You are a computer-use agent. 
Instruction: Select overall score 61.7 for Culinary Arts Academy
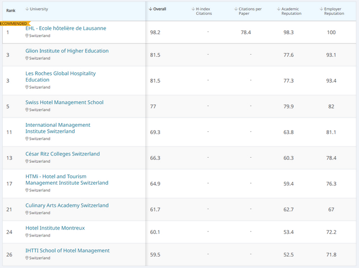[155, 210]
